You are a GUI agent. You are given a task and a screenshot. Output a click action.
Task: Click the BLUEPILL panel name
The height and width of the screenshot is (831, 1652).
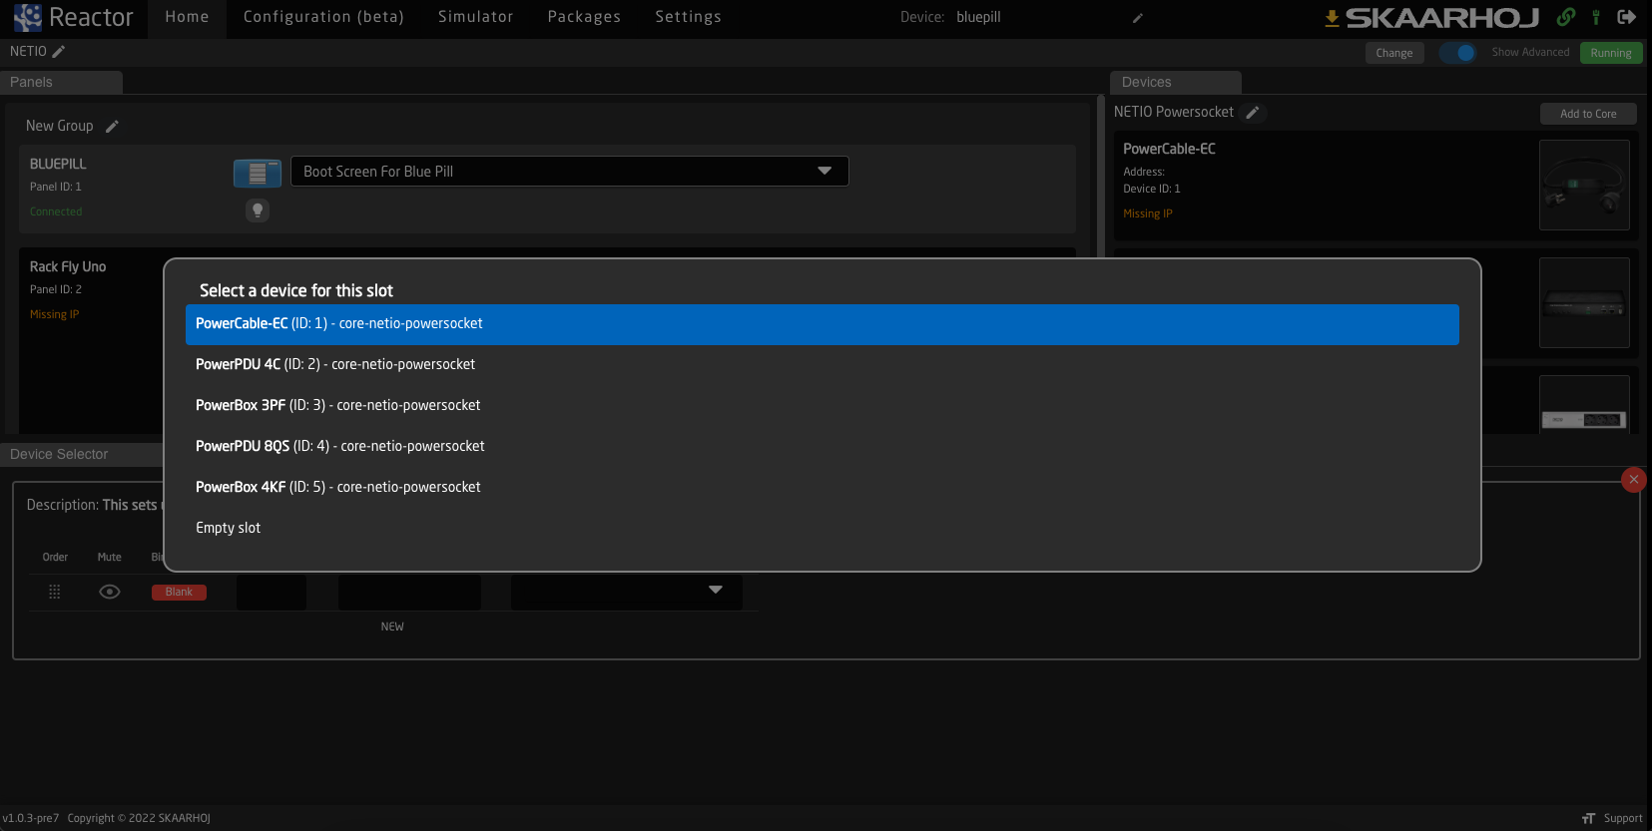[58, 164]
